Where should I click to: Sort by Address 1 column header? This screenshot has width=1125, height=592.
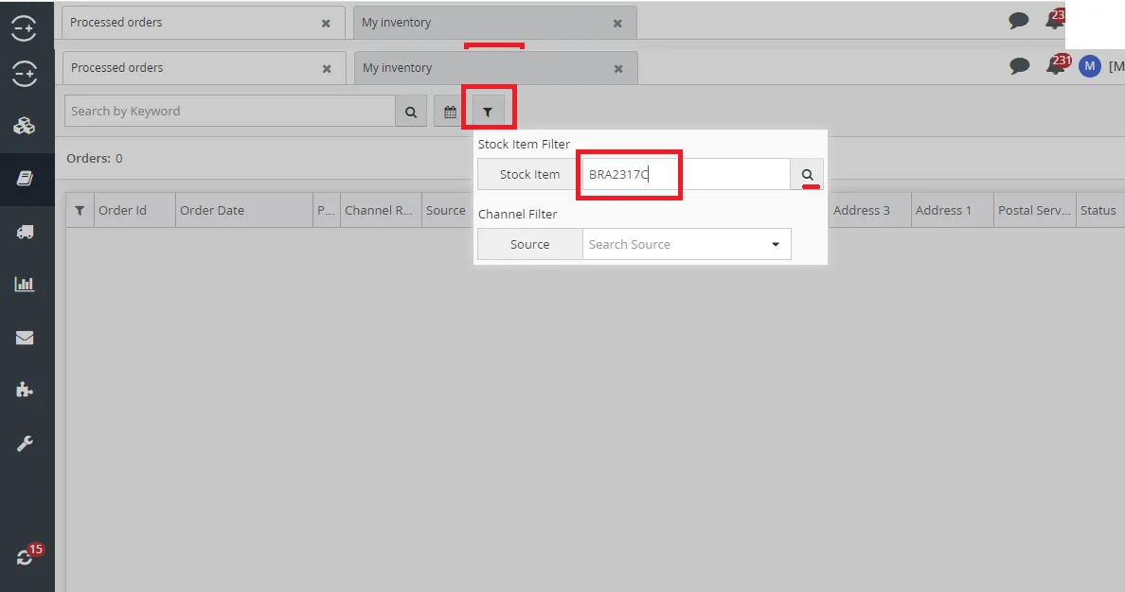tap(952, 210)
